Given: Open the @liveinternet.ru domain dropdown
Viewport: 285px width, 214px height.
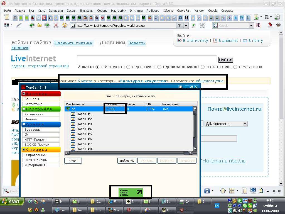Looking at the screenshot, I should point(245,124).
